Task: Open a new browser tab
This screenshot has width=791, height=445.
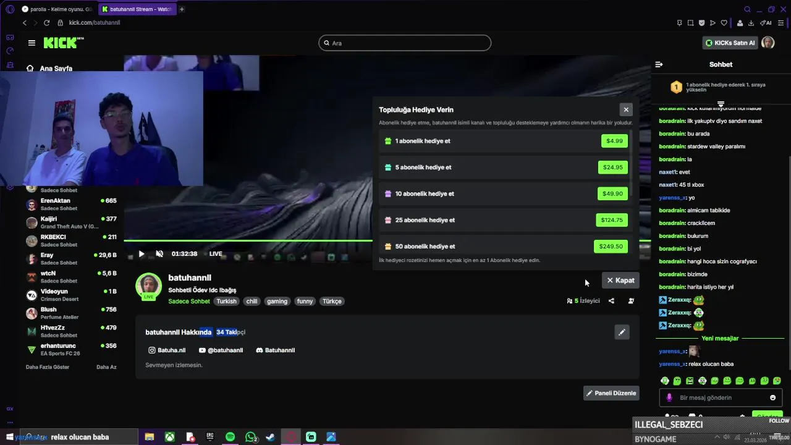Action: (182, 9)
